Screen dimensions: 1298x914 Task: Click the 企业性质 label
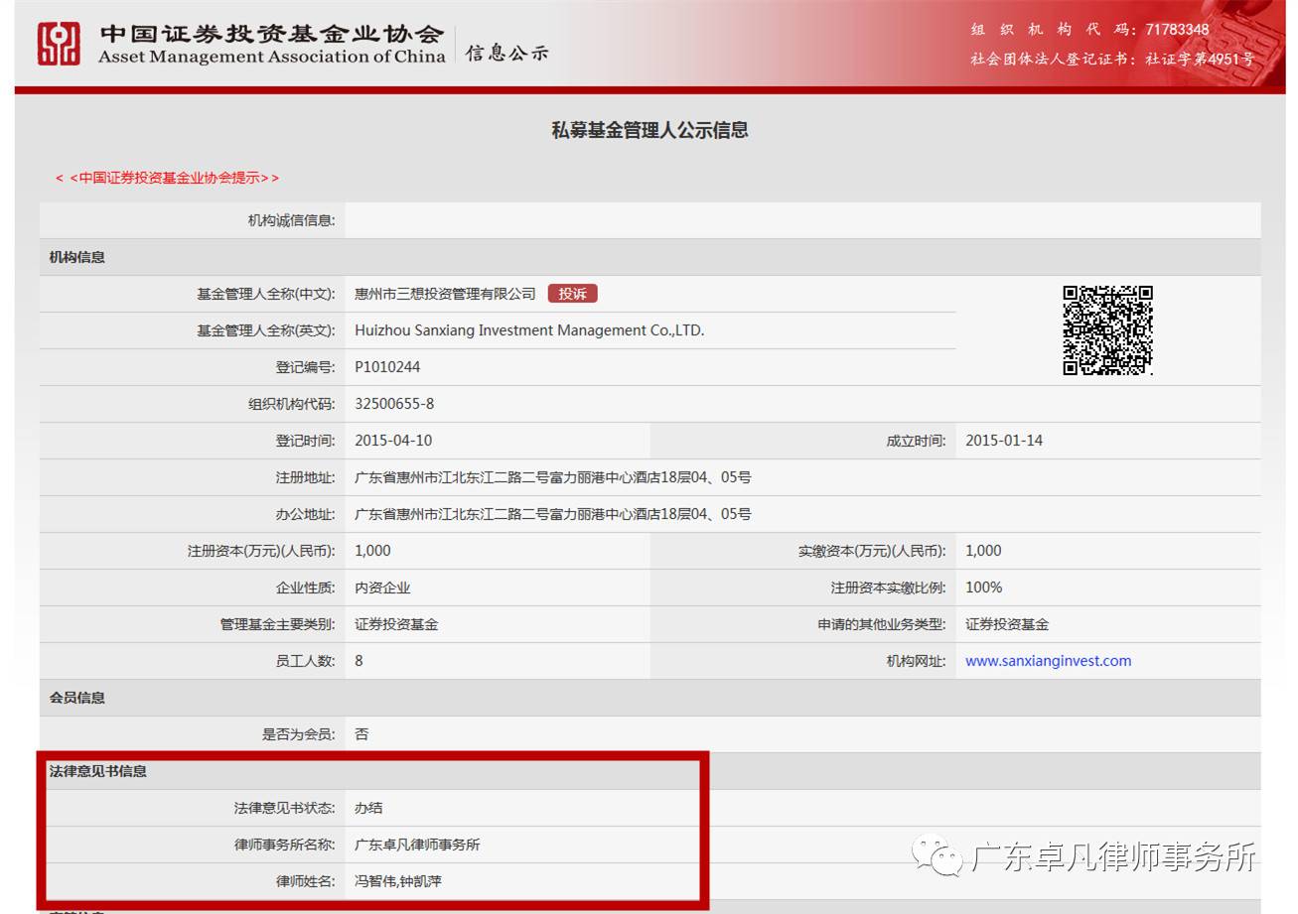click(x=305, y=588)
